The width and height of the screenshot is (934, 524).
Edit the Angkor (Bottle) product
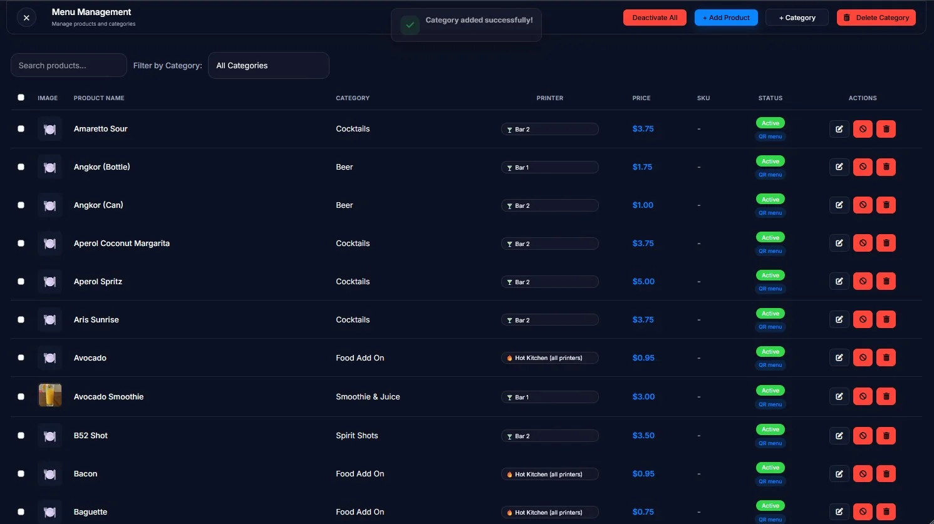(x=839, y=167)
